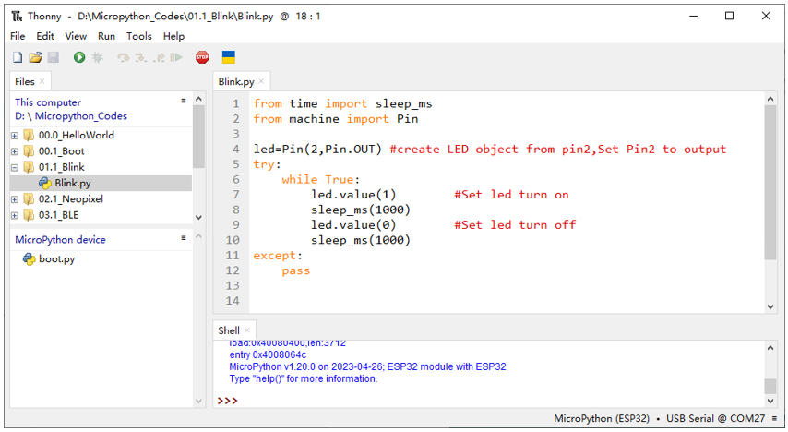The image size is (788, 432).
Task: Click 'USB Serial @ COM27' status bar text
Action: 715,418
